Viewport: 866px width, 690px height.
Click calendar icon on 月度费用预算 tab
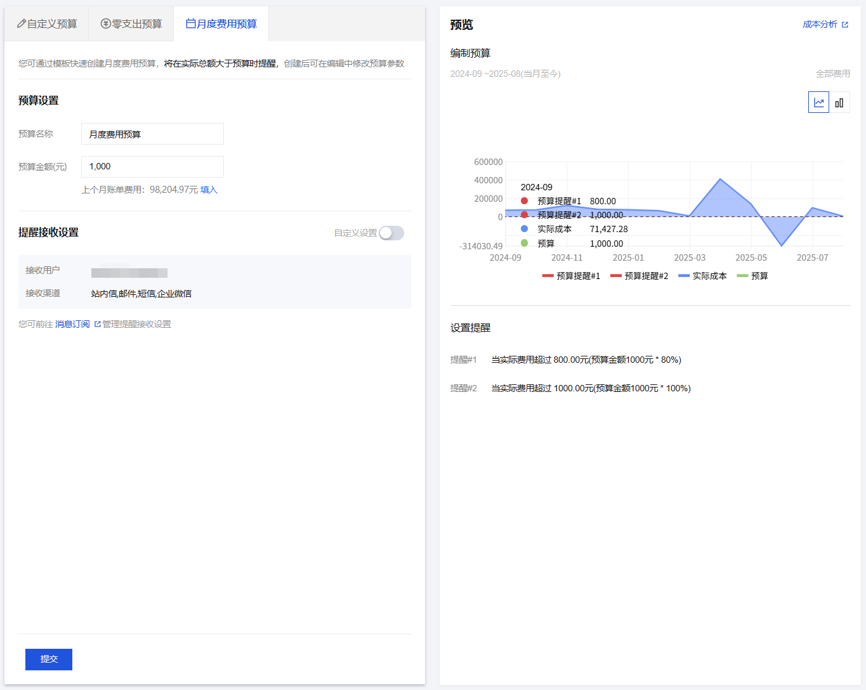click(190, 23)
